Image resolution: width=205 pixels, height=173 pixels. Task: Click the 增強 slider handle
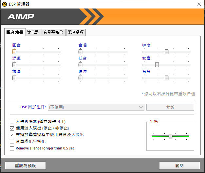pos(81,78)
